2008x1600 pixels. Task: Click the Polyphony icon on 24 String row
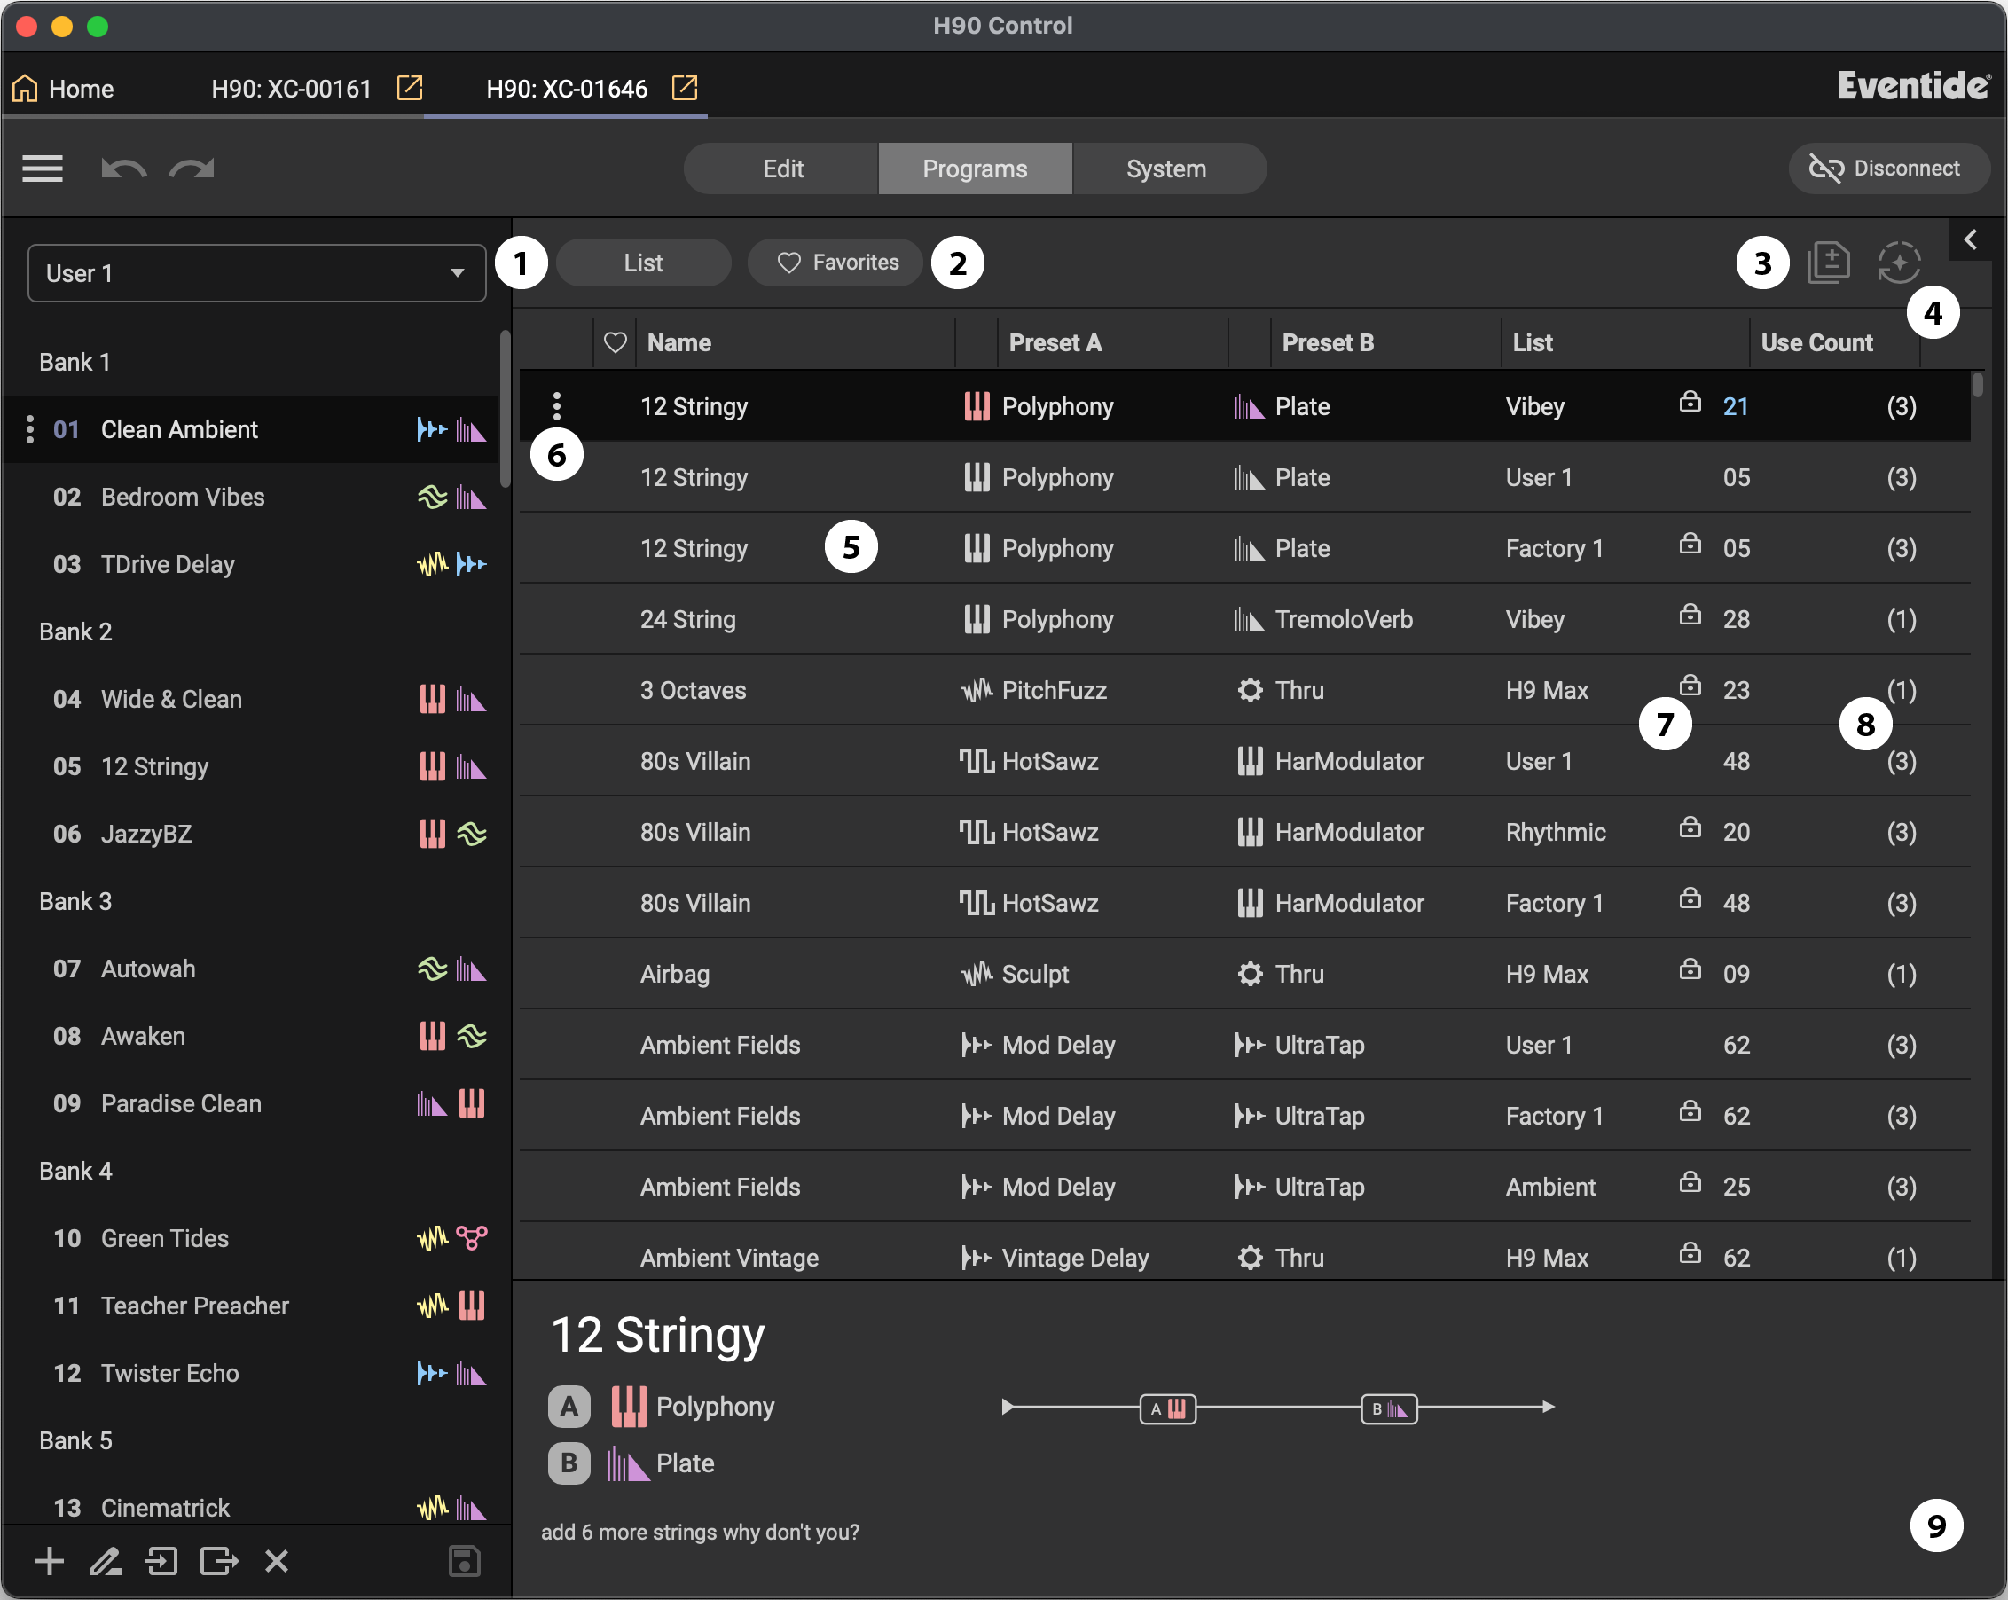977,619
